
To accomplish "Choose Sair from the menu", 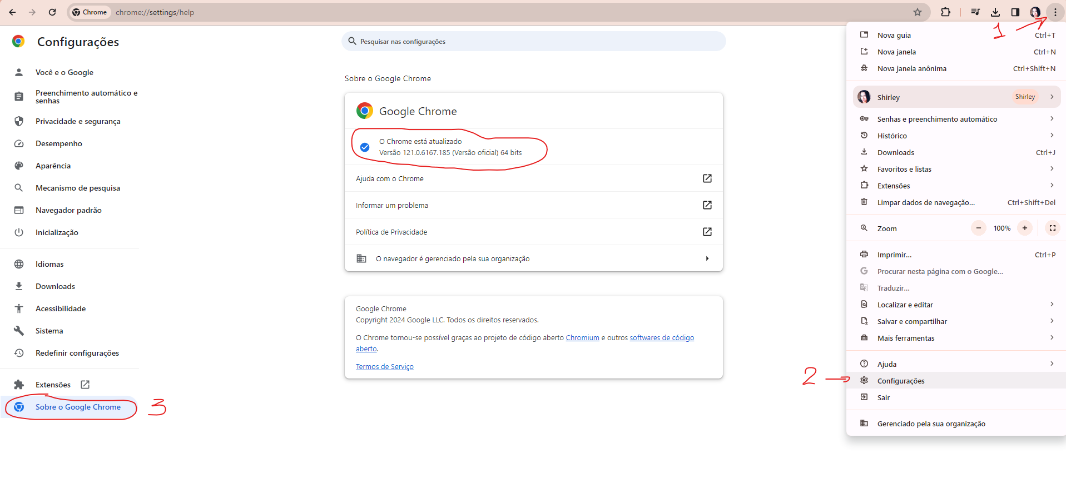I will [x=956, y=397].
